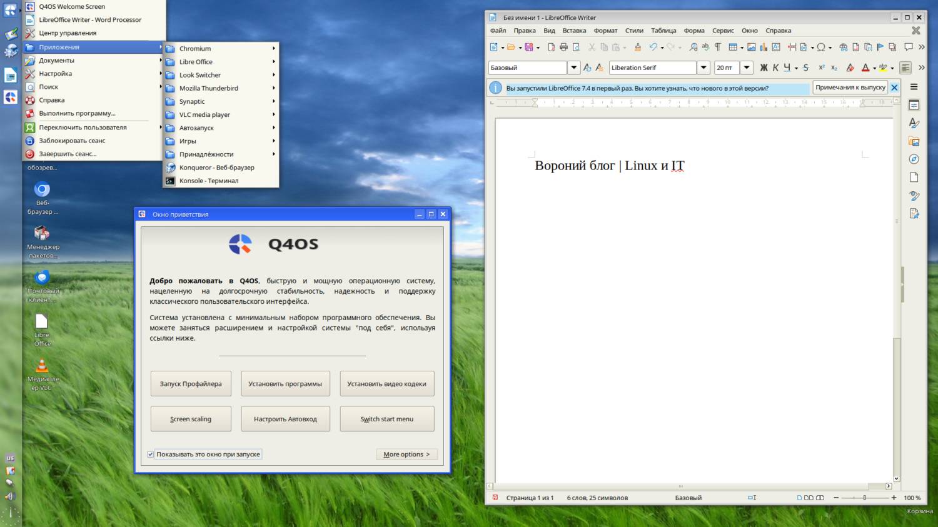Viewport: 938px width, 527px height.
Task: Toggle formatting marks (pilcrow) icon
Action: 718,47
